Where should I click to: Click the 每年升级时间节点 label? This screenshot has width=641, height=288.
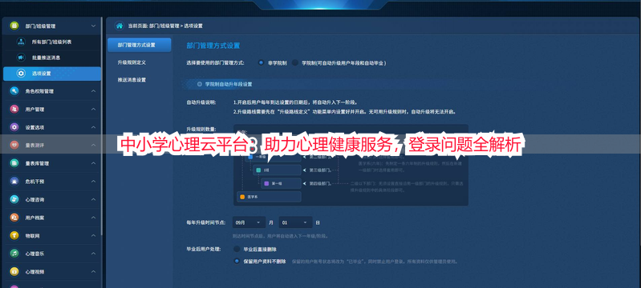tap(205, 222)
